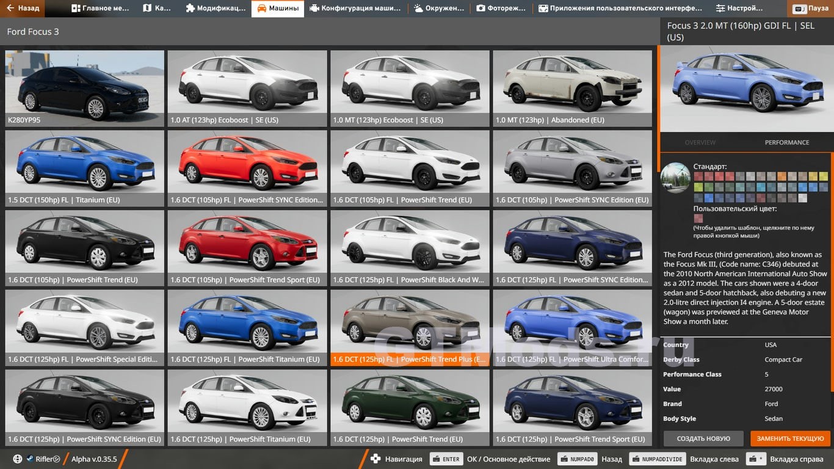Screen dimensions: 834x469
Task: Select black 1.6 DCT (105hp) PowerShift Trend (EU)
Action: pos(85,248)
